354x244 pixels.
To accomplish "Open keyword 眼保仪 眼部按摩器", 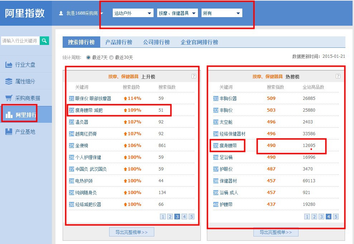I will pyautogui.click(x=93, y=98).
